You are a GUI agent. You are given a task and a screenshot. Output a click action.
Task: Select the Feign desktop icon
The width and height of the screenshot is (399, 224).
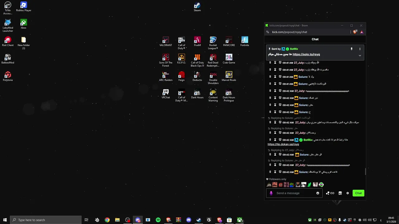(x=181, y=77)
